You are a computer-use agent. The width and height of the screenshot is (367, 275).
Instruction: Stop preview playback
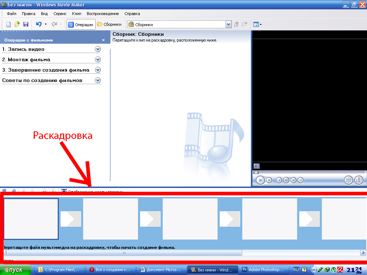[269, 180]
